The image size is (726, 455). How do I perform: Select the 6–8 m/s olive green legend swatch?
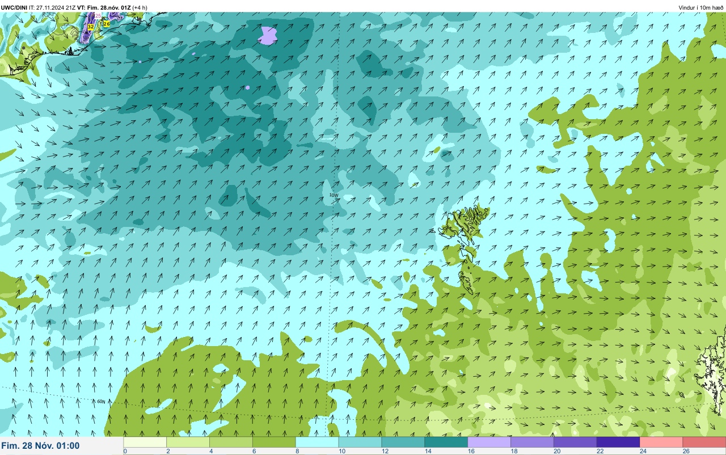click(x=274, y=442)
